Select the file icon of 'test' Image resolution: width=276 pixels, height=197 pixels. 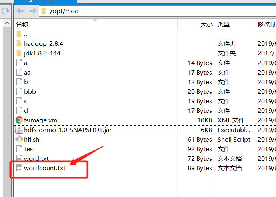coord(19,149)
